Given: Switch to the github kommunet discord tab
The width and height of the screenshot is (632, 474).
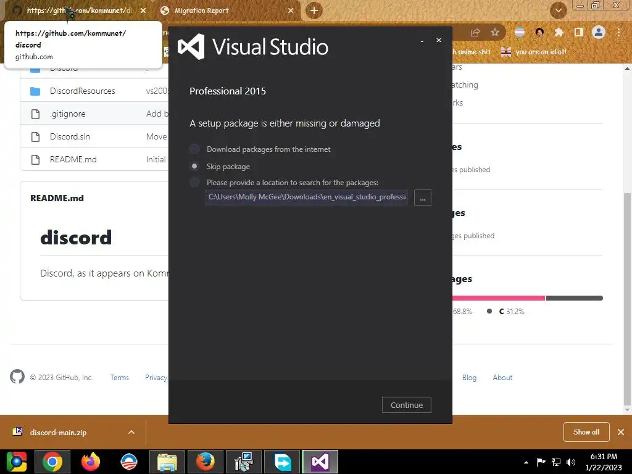Looking at the screenshot, I should coord(80,10).
